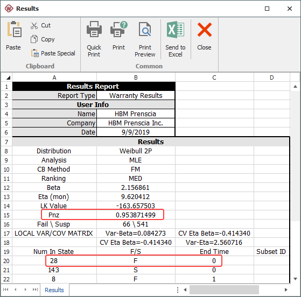Image resolution: width=301 pixels, height=297 pixels.
Task: Click the select-all corner of spreadsheet
Action: tap(6, 77)
